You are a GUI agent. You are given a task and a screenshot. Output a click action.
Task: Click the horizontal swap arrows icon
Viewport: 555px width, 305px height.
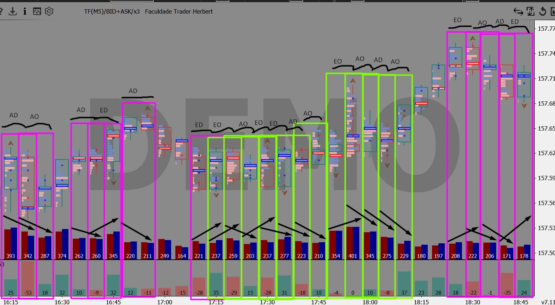point(518,12)
